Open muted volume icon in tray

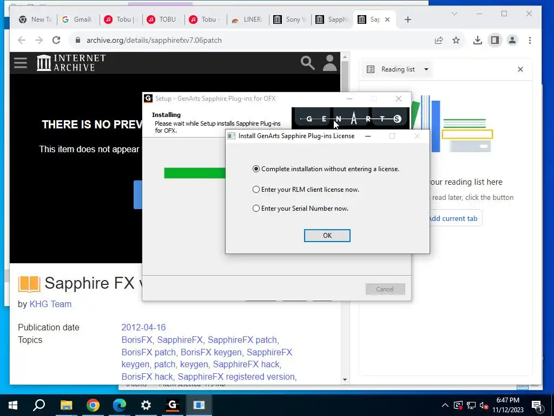[x=484, y=405]
